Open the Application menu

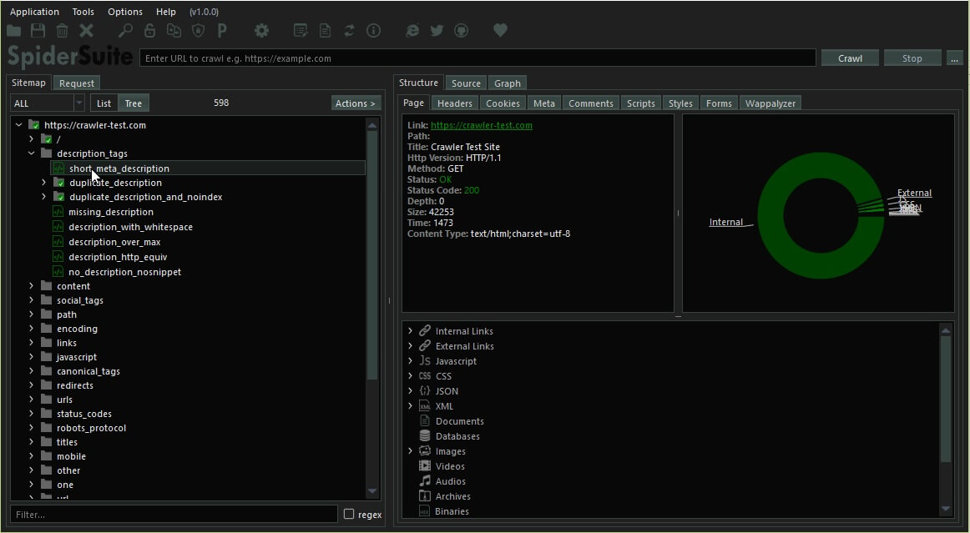(35, 12)
